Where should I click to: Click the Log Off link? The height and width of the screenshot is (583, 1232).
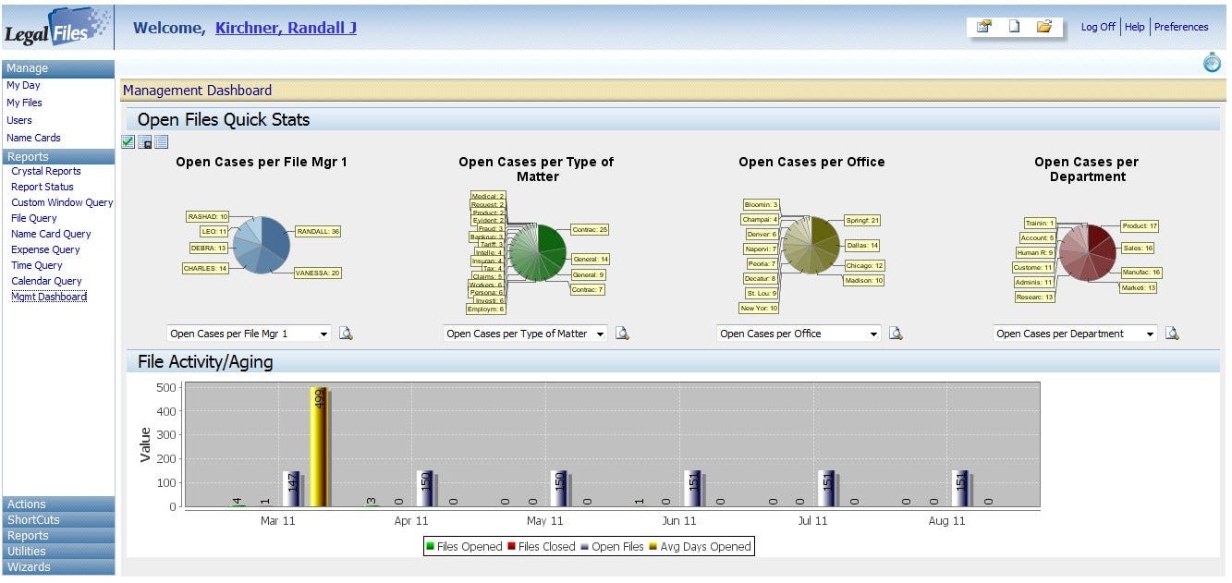[1097, 27]
